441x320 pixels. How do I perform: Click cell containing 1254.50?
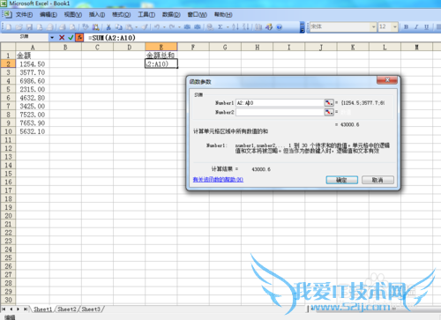[x=33, y=64]
